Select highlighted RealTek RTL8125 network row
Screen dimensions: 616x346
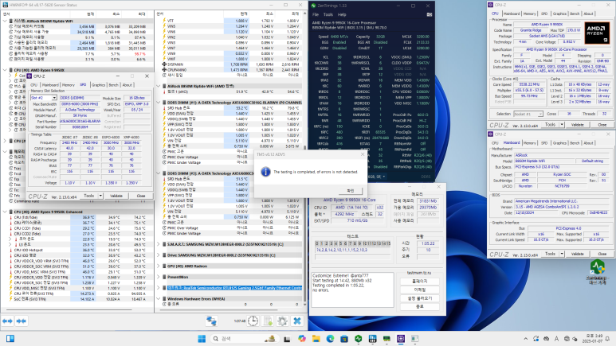click(x=234, y=288)
